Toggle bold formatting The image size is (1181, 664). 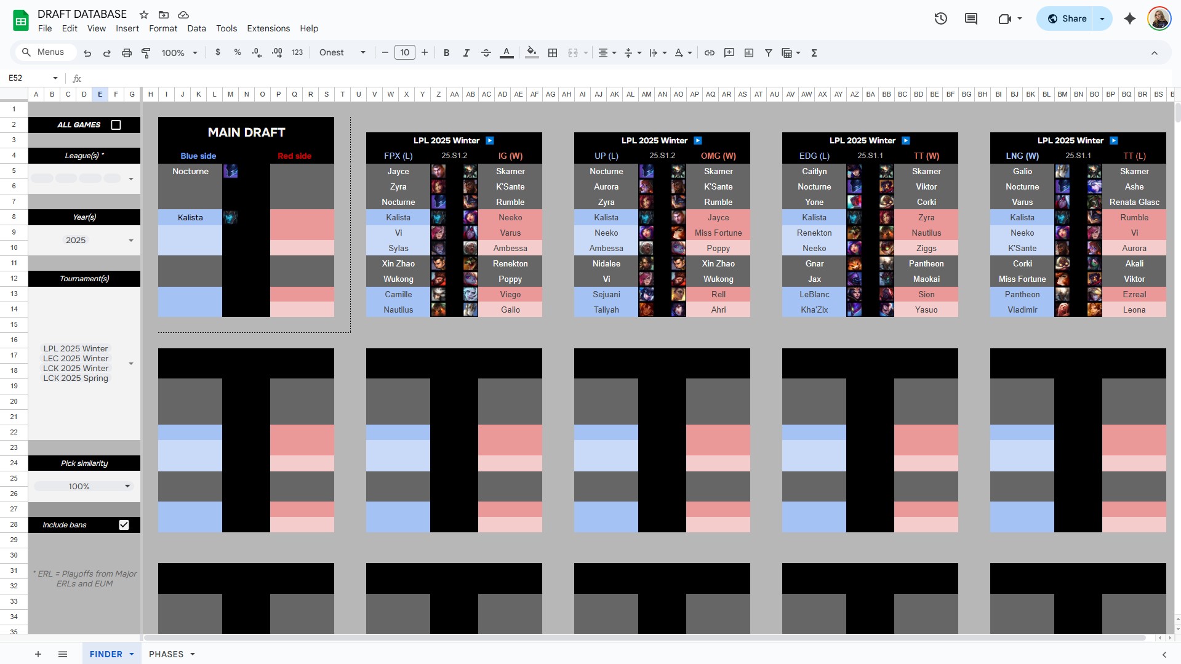[x=447, y=53]
